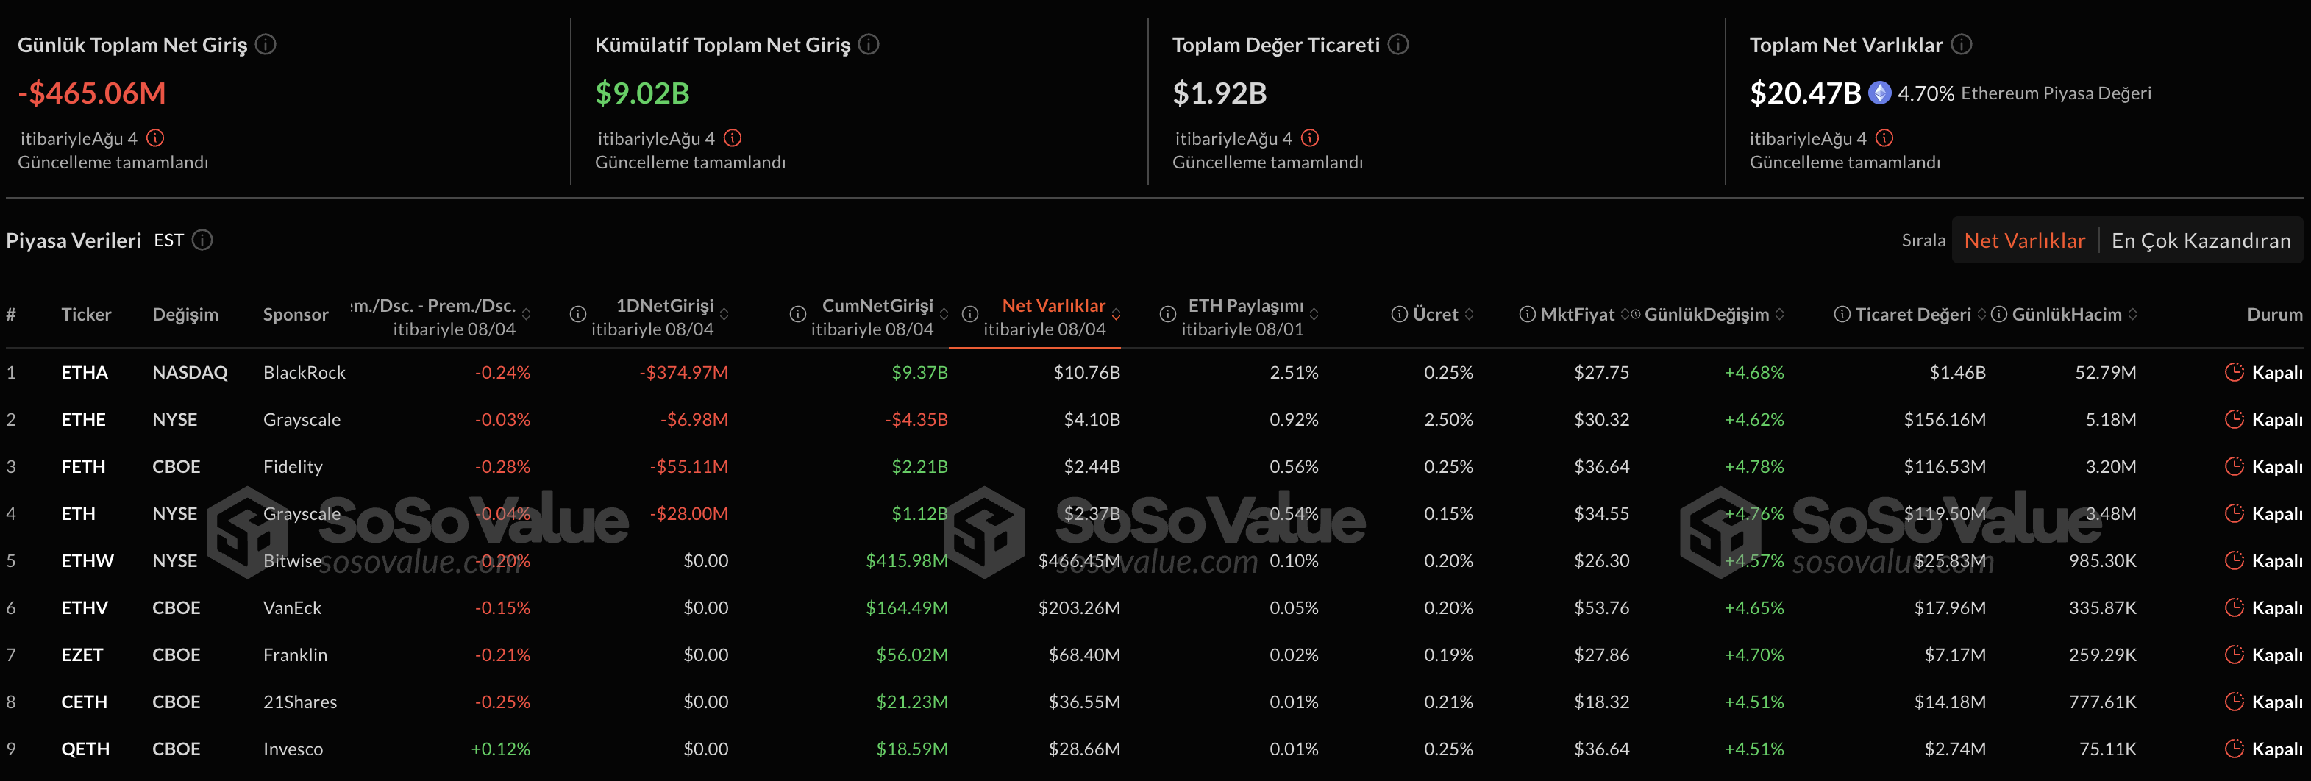
Task: Sort by Ücret column arrows
Action: pyautogui.click(x=1469, y=314)
